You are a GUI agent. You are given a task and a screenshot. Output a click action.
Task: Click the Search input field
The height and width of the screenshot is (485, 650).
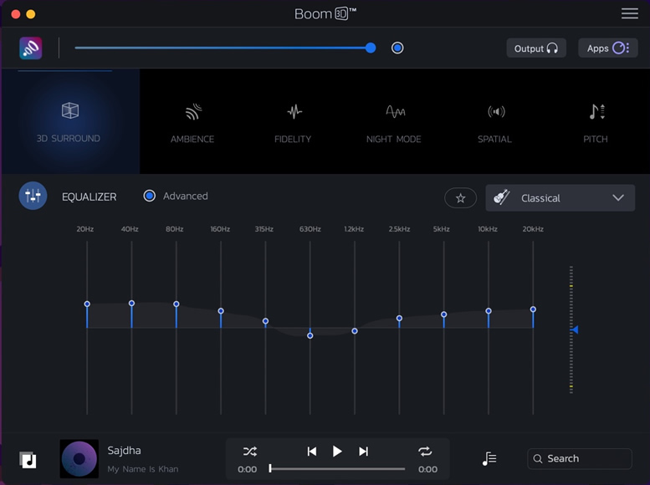[580, 458]
